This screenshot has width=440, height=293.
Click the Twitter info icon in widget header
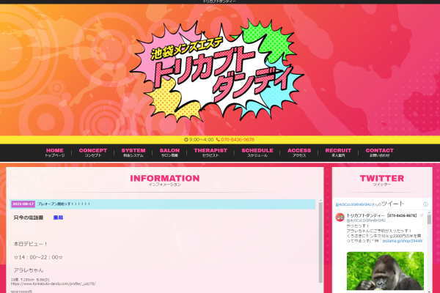424,204
